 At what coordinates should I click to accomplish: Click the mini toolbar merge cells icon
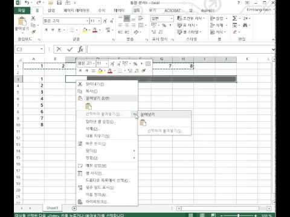(x=148, y=64)
